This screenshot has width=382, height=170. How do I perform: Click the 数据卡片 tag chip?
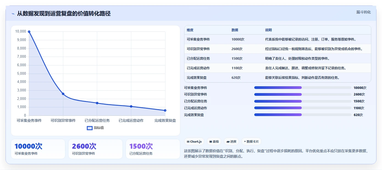[x=251, y=142]
